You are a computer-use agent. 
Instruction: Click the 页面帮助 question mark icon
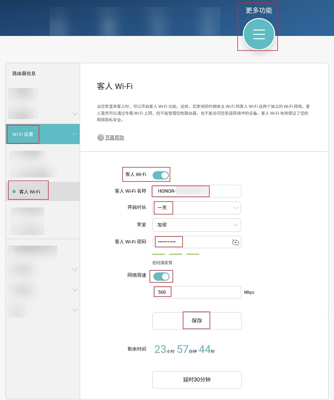tap(100, 138)
